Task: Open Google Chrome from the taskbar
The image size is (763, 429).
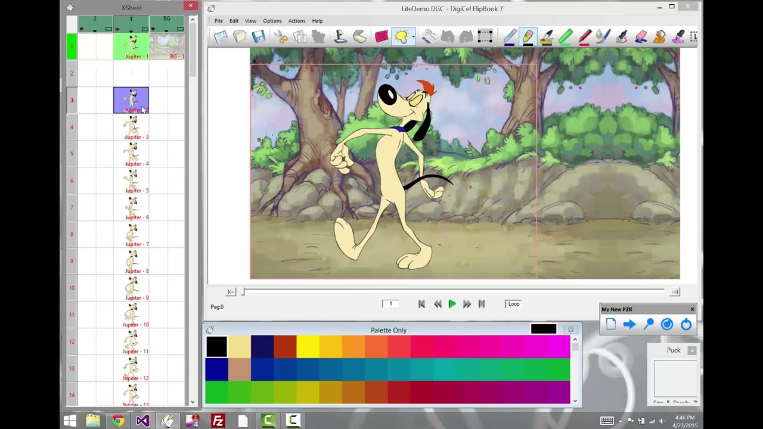Action: pyautogui.click(x=118, y=421)
